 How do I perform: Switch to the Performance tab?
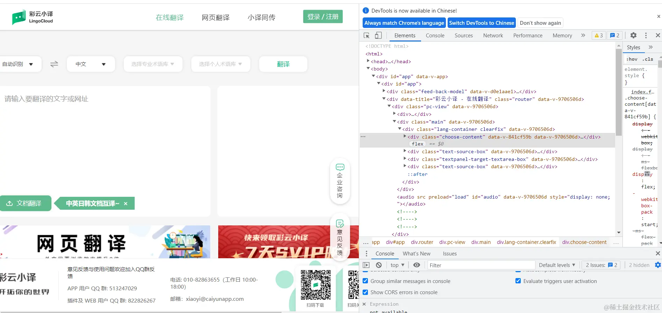coord(528,36)
